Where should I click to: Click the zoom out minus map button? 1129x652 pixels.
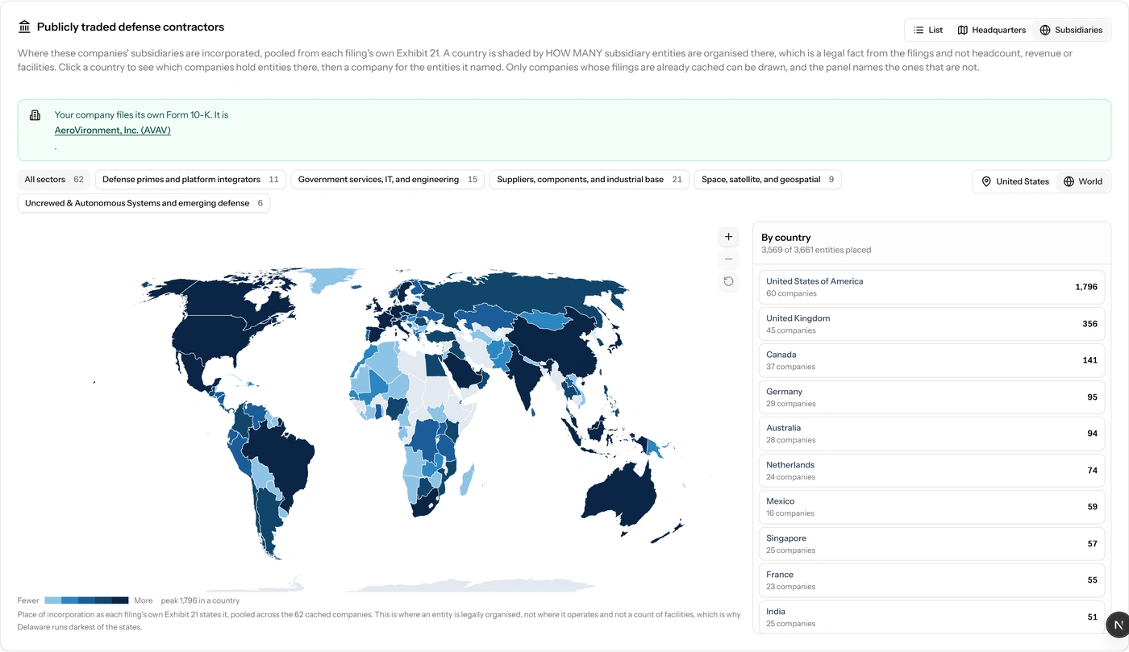point(728,259)
